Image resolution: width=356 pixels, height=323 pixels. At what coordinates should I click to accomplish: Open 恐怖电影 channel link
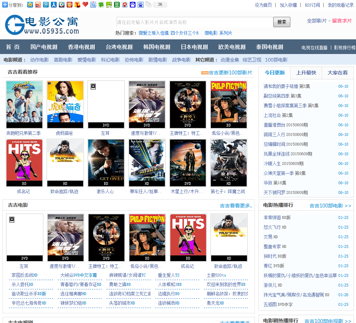(x=134, y=60)
